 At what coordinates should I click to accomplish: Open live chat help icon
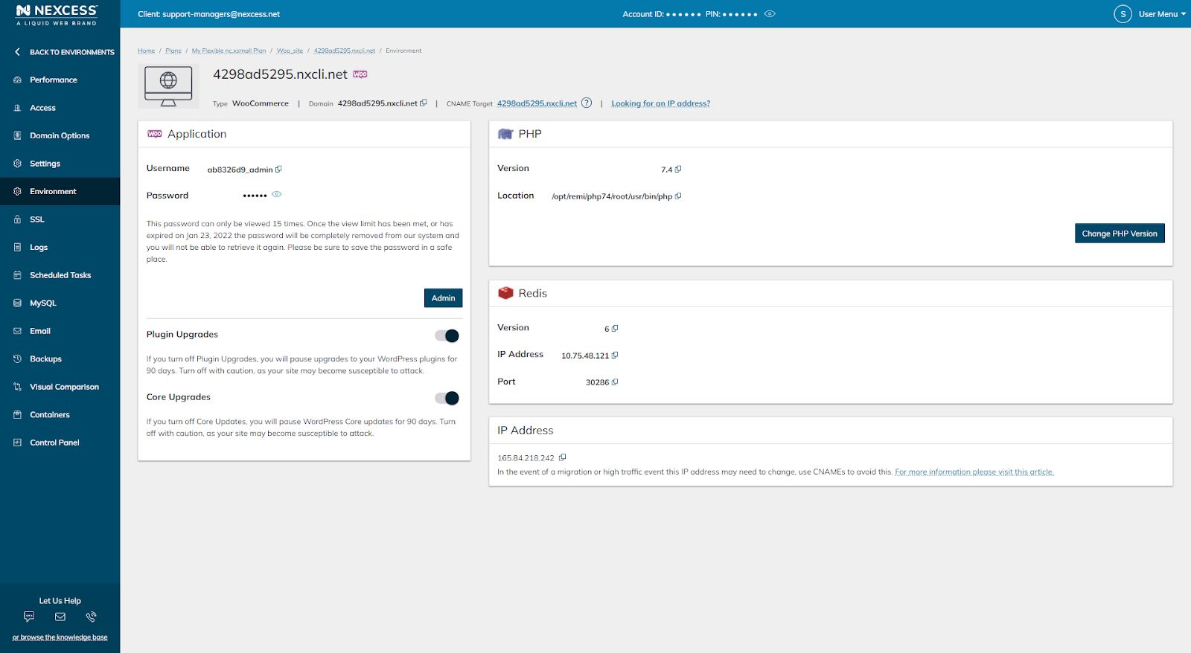[29, 617]
